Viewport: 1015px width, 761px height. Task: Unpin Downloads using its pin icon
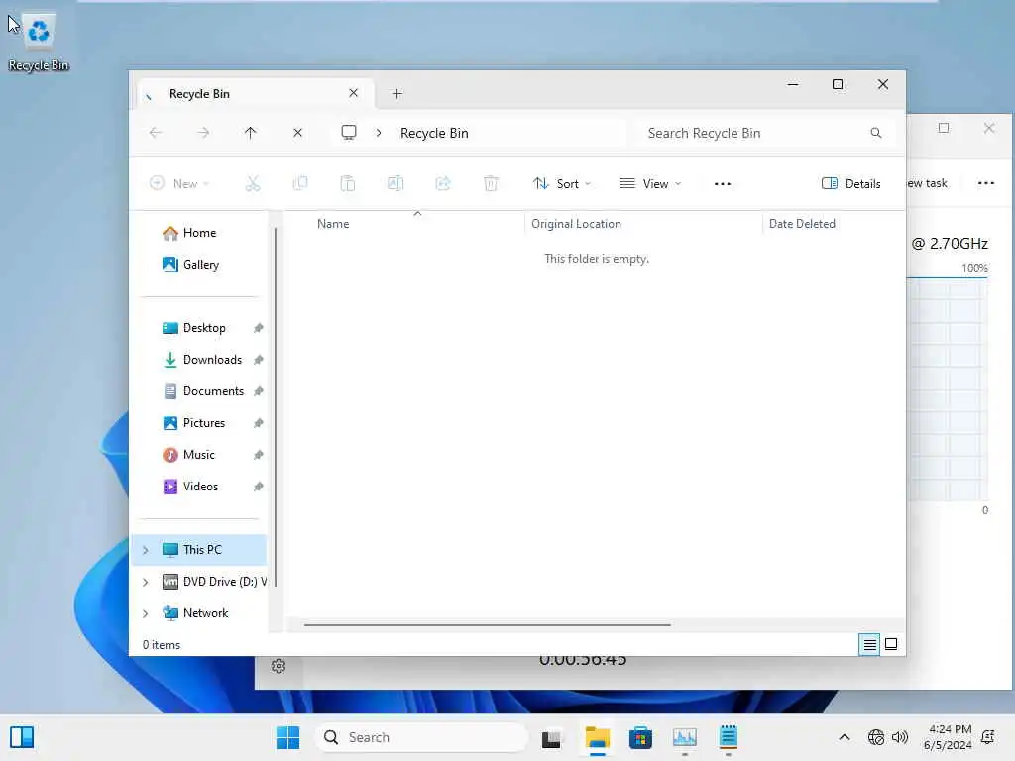pos(259,360)
